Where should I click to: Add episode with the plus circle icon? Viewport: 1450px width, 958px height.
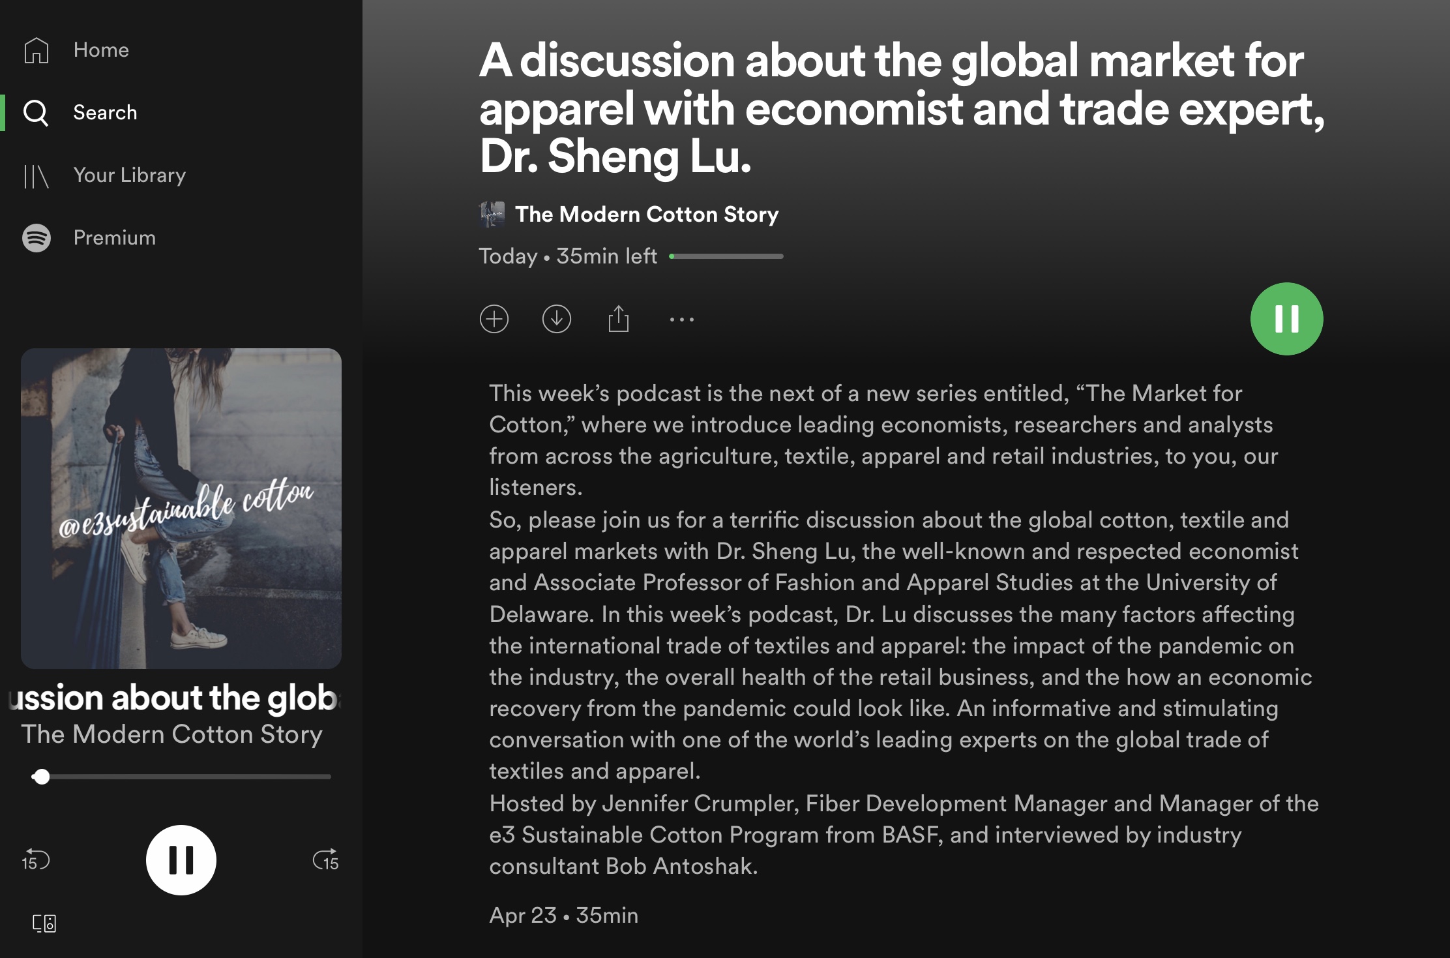[x=494, y=319]
